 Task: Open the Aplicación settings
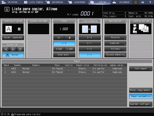115,21
